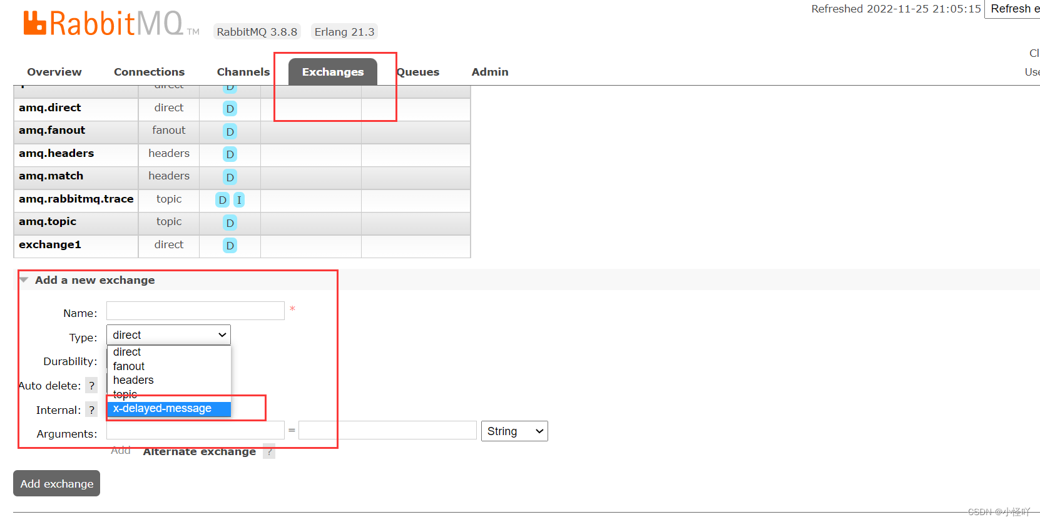Click the Refresh button at top right
The width and height of the screenshot is (1040, 522).
[x=1014, y=9]
